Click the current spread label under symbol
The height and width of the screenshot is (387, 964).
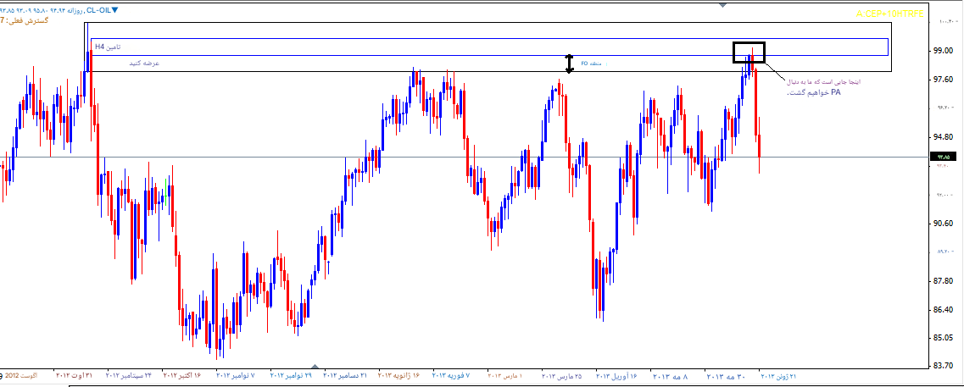25,19
